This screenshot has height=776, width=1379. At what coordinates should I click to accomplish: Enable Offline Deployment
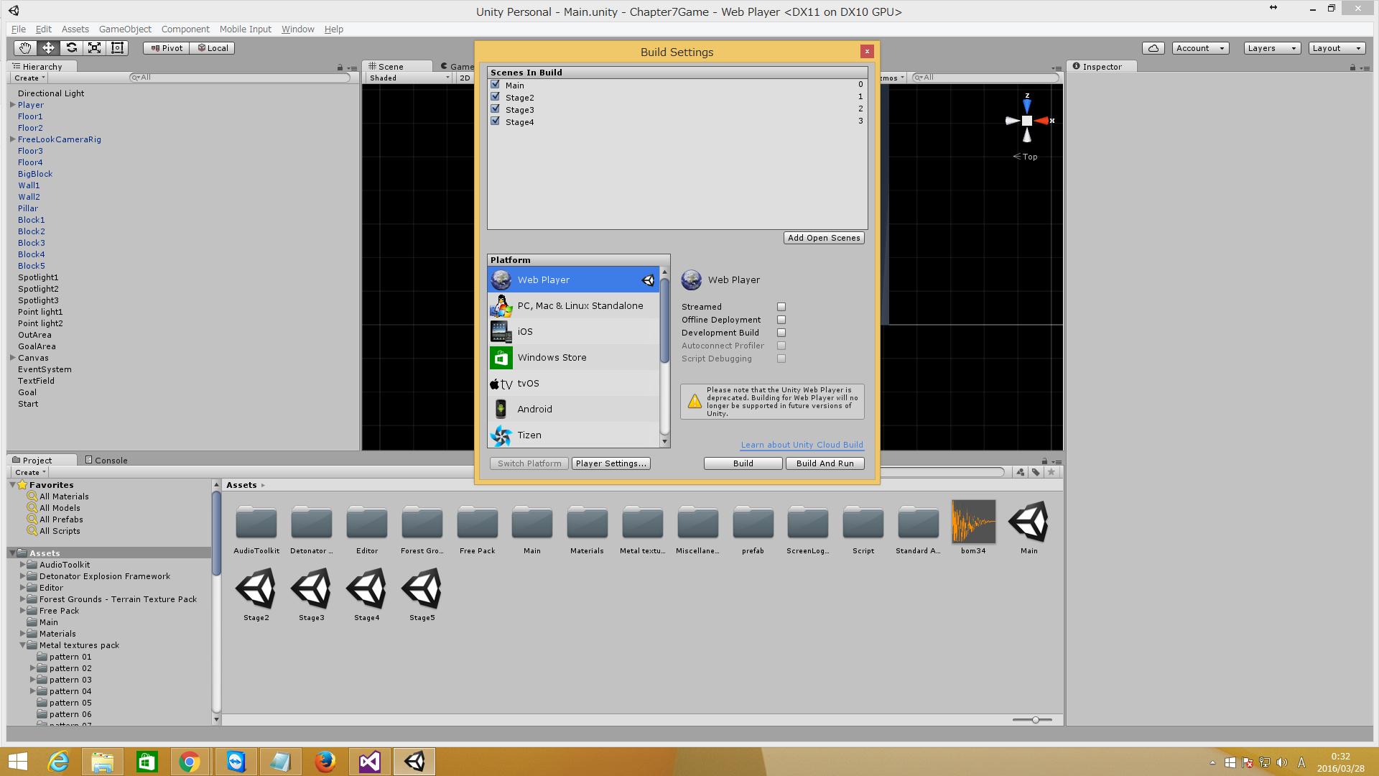[781, 320]
